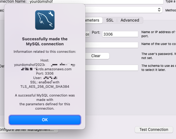Image resolution: width=176 pixels, height=139 pixels.
Task: Click the Connection Name field 'yourdomshof'
Action: click(96, 2)
